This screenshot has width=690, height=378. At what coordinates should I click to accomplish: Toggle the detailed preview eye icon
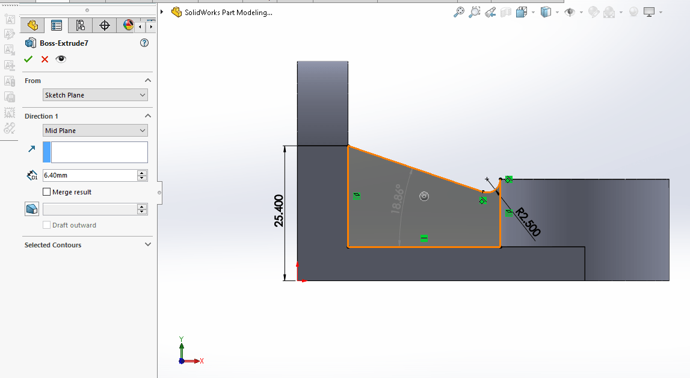tap(61, 59)
